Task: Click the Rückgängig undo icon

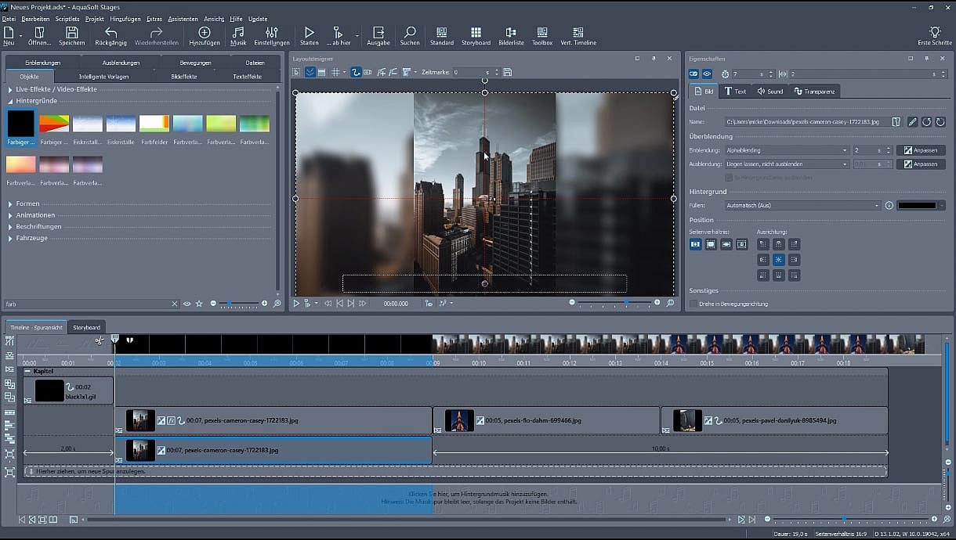Action: (x=110, y=34)
